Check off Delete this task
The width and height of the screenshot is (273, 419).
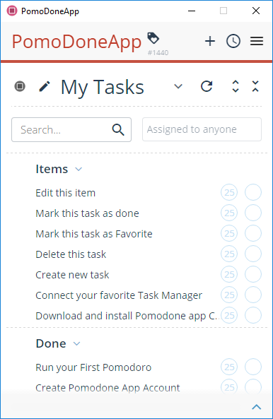click(253, 254)
